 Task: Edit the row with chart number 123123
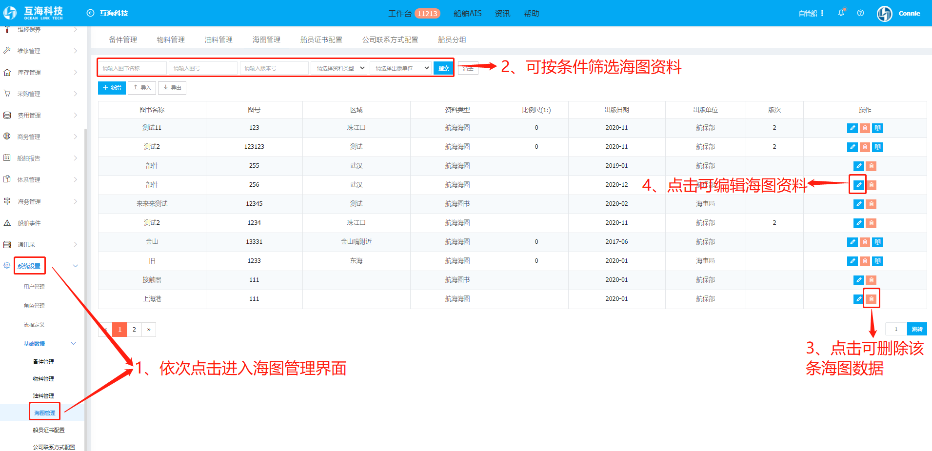853,147
